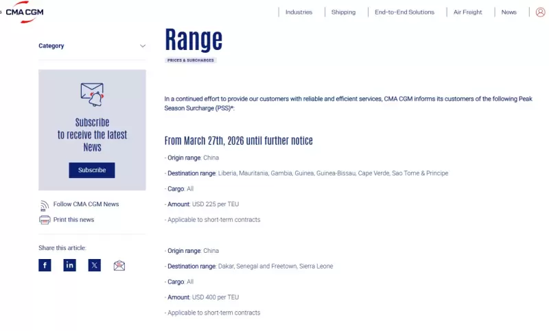Click the RSS feed icon

pyautogui.click(x=45, y=204)
